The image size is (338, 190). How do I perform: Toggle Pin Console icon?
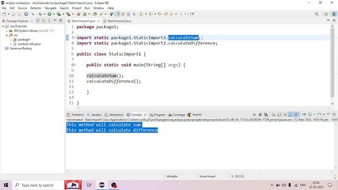point(304,115)
